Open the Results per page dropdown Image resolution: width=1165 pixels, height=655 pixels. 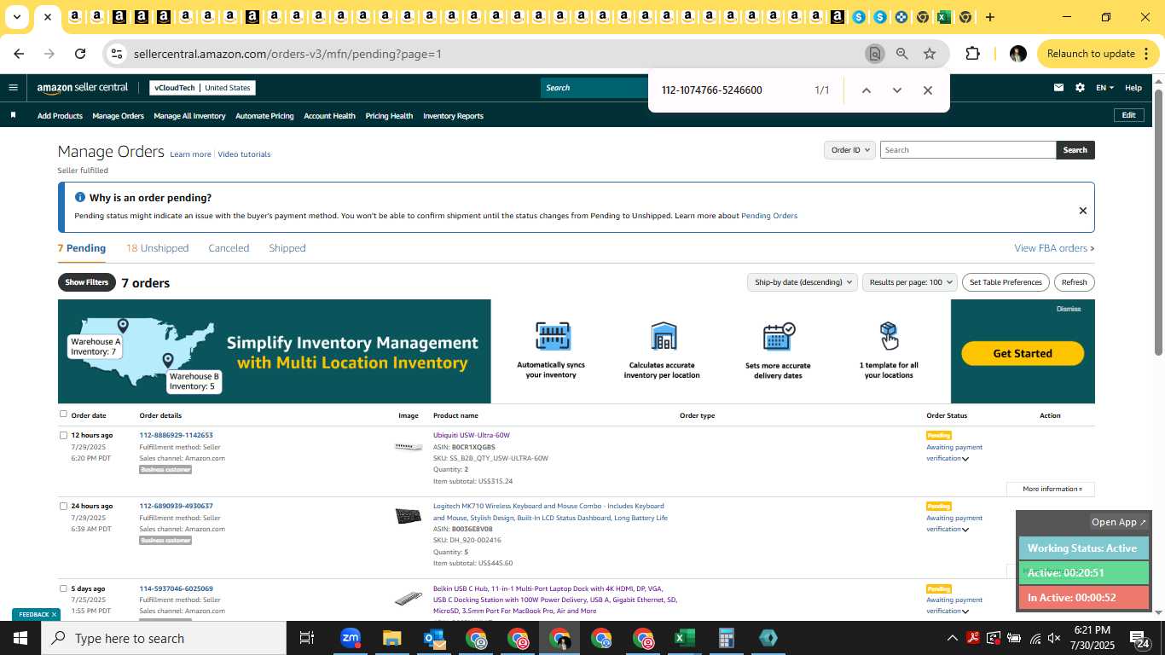pyautogui.click(x=909, y=282)
